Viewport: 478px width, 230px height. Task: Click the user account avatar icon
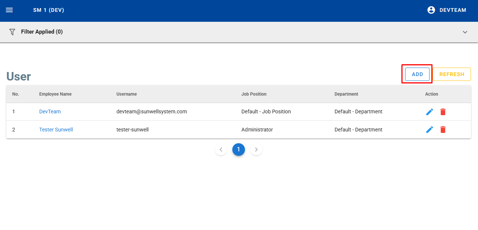coord(431,10)
